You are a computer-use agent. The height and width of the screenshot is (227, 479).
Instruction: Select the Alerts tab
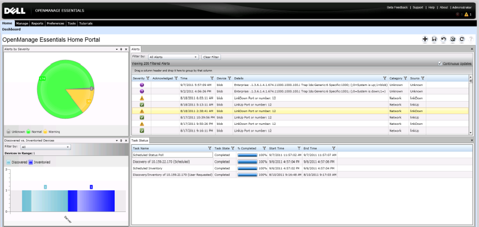(136, 49)
